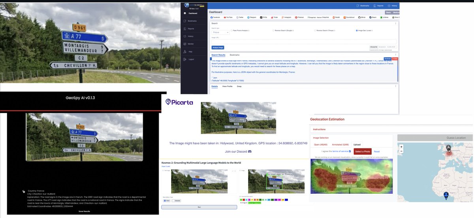Select Fake Picture Analysis radio option

(x=239, y=30)
